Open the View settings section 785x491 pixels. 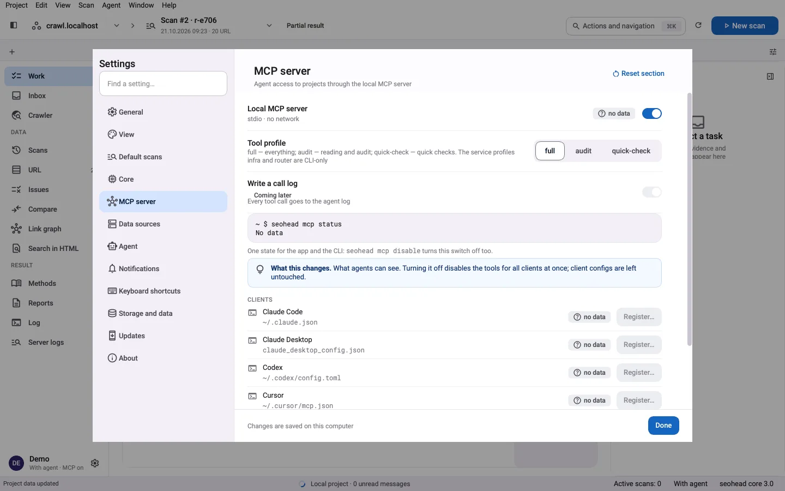click(x=163, y=134)
